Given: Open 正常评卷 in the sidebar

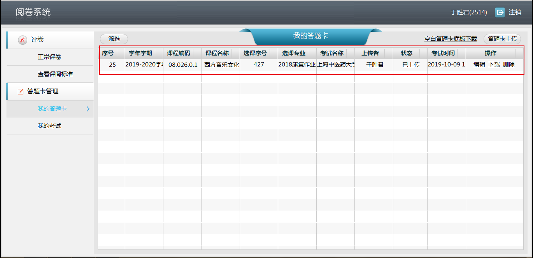Looking at the screenshot, I should coord(49,57).
